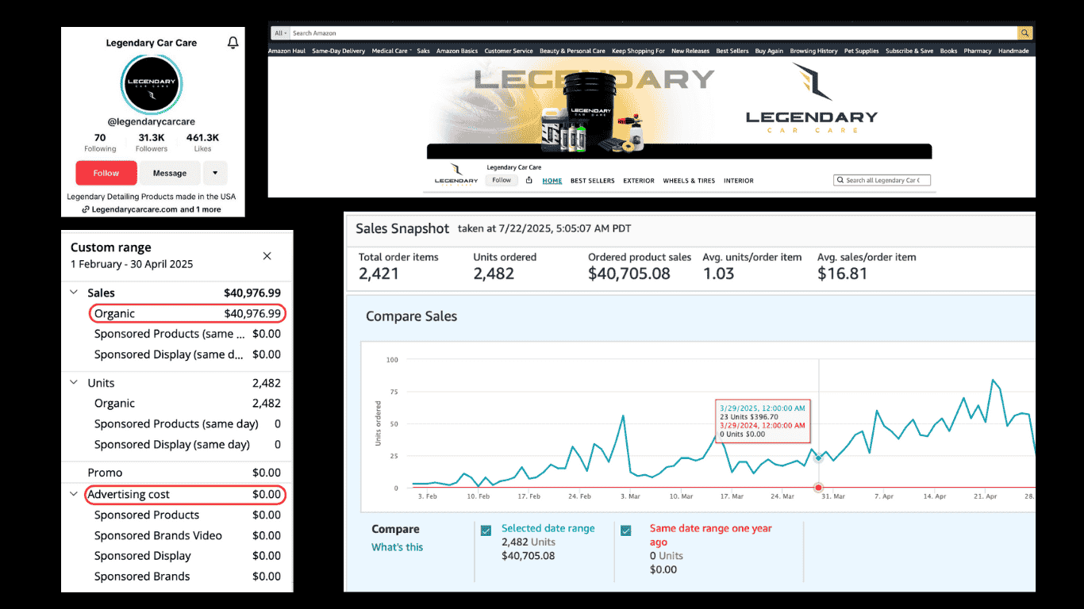Click the teal Selected date range label

point(548,528)
